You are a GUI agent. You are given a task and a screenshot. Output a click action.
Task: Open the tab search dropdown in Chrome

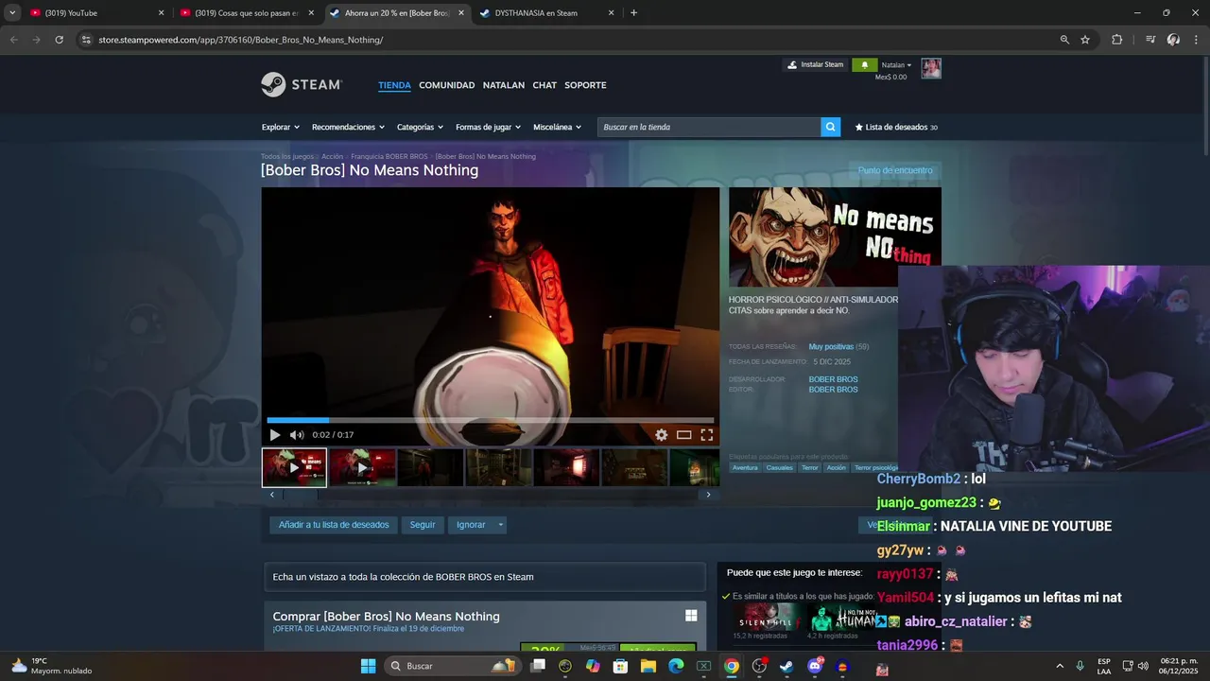click(12, 13)
